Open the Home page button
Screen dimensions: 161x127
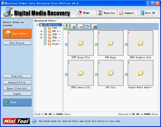(86, 13)
